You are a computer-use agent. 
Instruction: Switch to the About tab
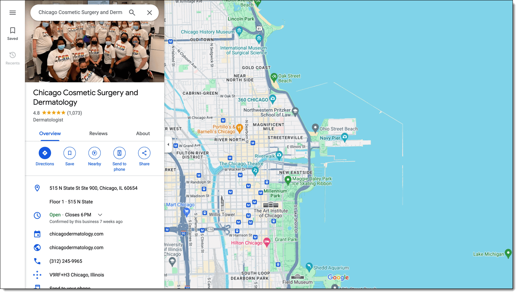tap(143, 134)
